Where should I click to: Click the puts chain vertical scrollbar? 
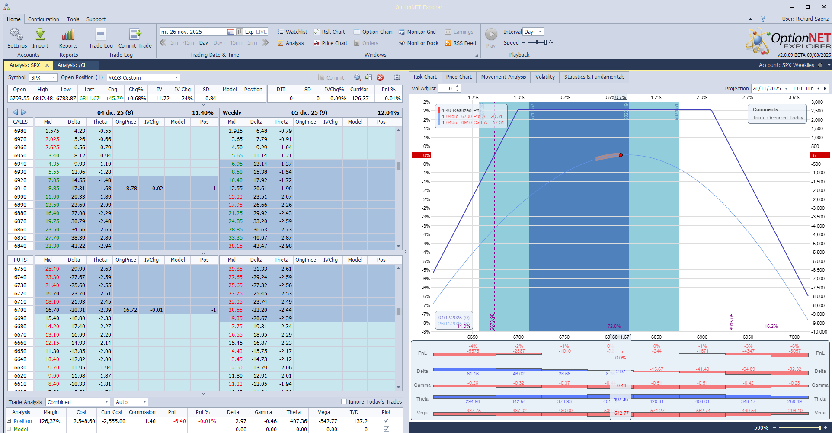(x=398, y=327)
